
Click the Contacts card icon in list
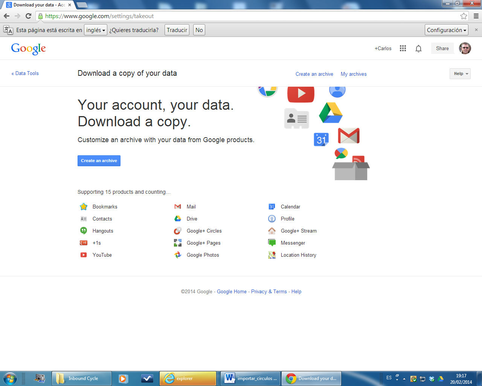click(x=84, y=219)
